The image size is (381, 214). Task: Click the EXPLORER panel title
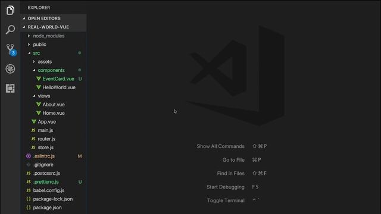pyautogui.click(x=39, y=8)
